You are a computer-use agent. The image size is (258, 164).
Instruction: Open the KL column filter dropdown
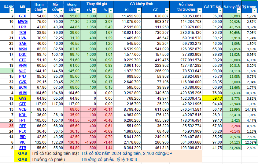pyautogui.click(x=139, y=10)
